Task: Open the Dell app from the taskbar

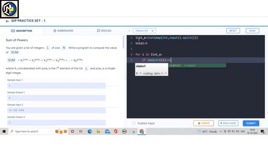Action: pyautogui.click(x=124, y=131)
